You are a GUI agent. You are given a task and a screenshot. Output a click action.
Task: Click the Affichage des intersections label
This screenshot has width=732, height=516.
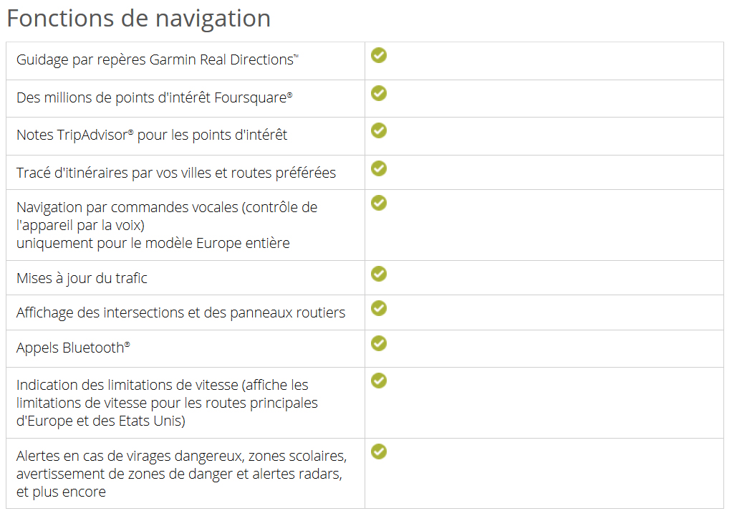coord(180,312)
